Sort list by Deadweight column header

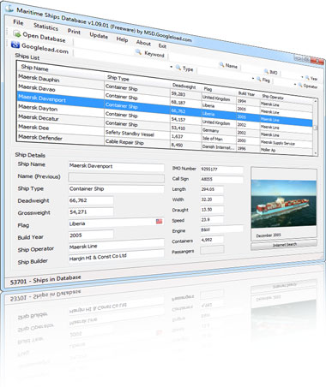click(x=184, y=86)
